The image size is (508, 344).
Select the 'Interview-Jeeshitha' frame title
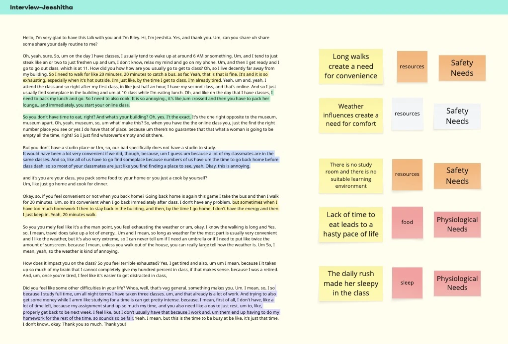click(x=41, y=7)
